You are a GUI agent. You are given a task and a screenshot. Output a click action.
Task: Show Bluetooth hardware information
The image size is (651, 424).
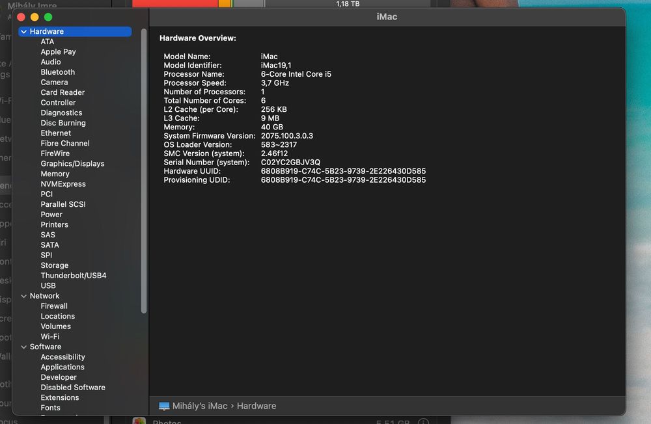58,72
